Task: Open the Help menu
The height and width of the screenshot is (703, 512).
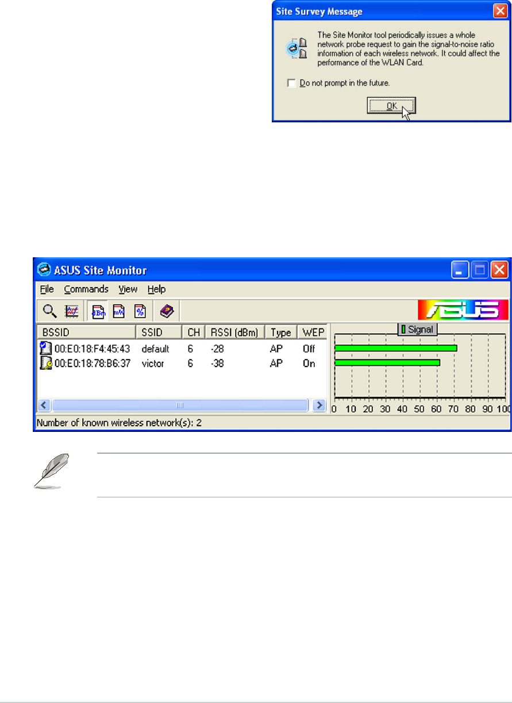Action: tap(156, 289)
